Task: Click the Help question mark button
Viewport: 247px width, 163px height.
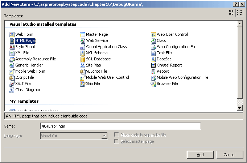Action: click(x=235, y=4)
